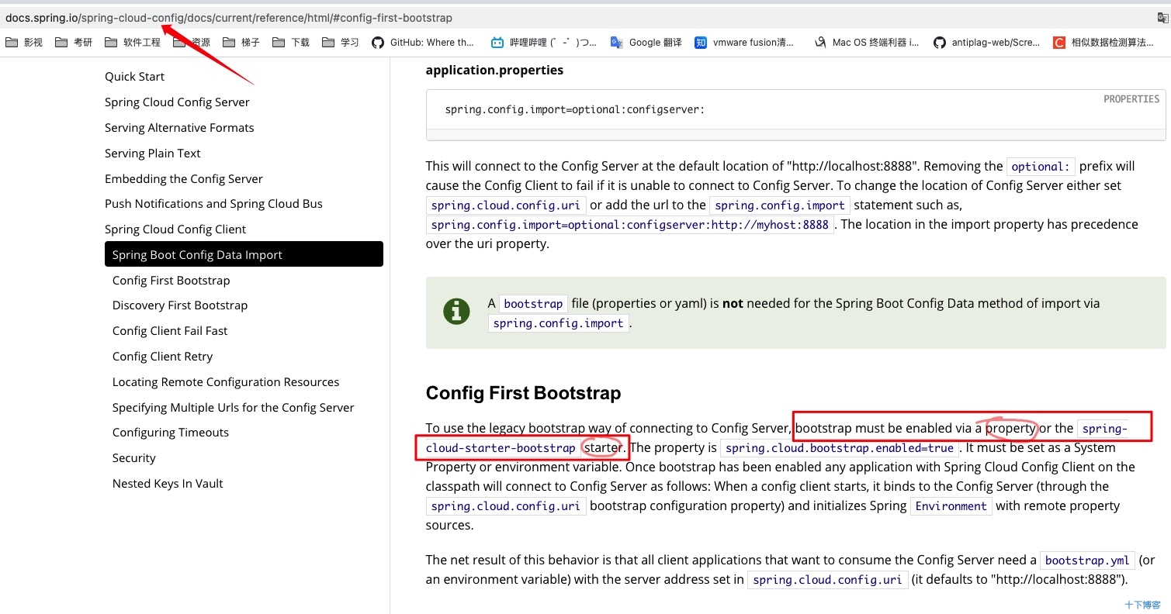Jump to Discovery First Bootstrap
Screen dimensions: 1171x614
click(x=180, y=305)
